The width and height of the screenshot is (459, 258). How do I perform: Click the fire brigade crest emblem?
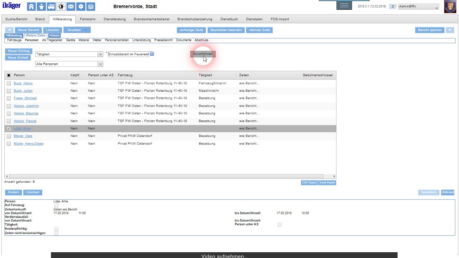[450, 6]
